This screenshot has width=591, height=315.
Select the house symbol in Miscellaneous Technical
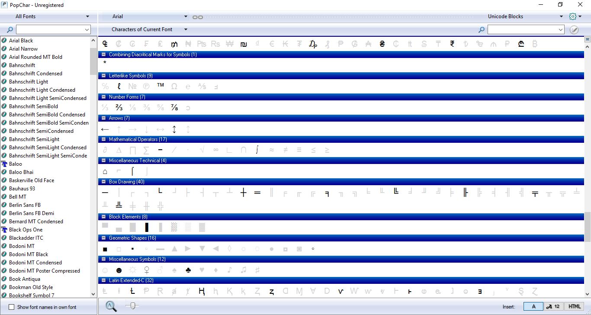coord(105,171)
